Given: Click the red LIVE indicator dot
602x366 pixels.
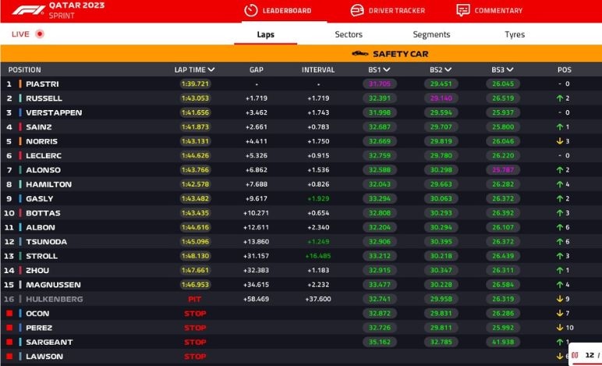Looking at the screenshot, I should (40, 34).
